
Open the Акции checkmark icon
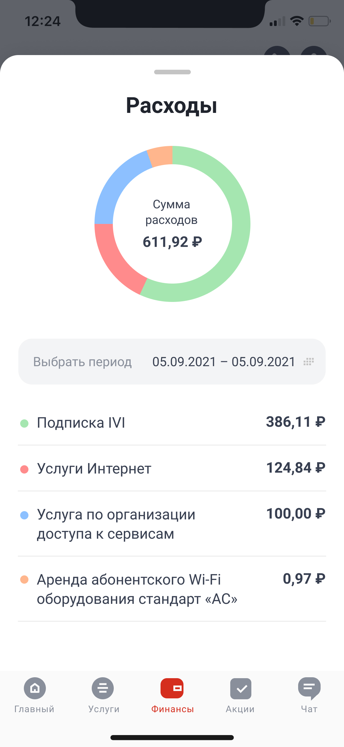241,689
